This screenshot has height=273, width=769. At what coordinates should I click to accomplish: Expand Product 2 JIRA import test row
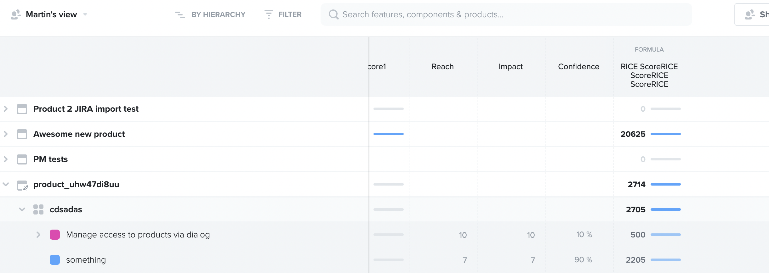pyautogui.click(x=6, y=109)
